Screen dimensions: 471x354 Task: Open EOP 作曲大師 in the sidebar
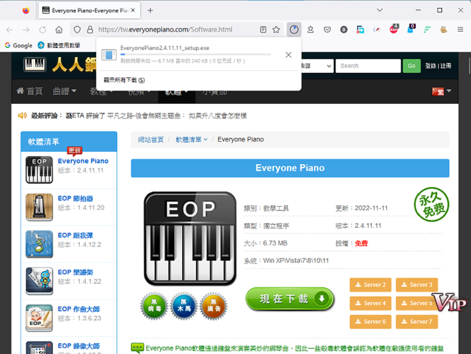click(x=79, y=309)
